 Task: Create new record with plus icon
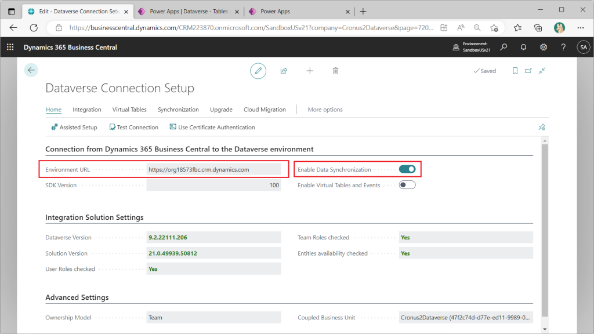pos(310,71)
